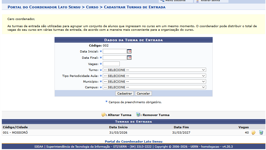266x150 pixels.
Task: Open the Portal do Coordenador Lato Sensu footer link
Action: tap(133, 142)
